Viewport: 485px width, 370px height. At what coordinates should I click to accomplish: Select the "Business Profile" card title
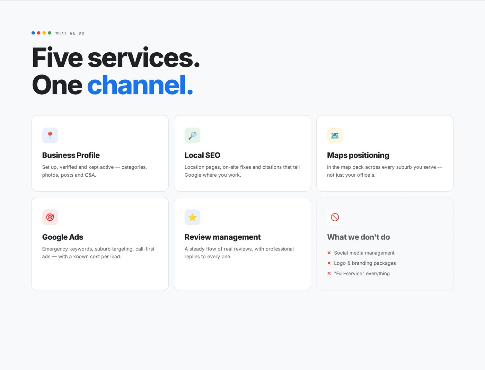[71, 155]
